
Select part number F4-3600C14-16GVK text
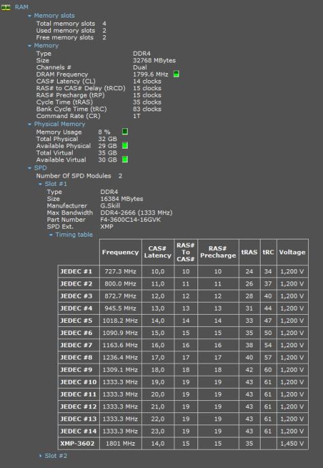(130, 220)
